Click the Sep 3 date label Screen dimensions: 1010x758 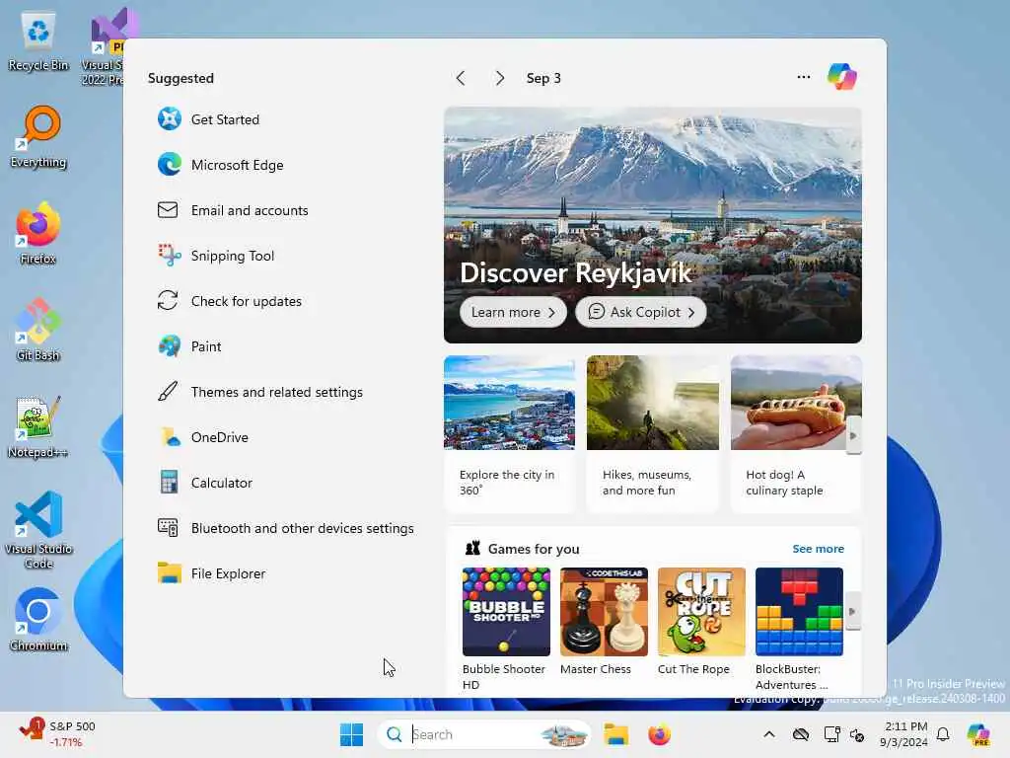[543, 78]
